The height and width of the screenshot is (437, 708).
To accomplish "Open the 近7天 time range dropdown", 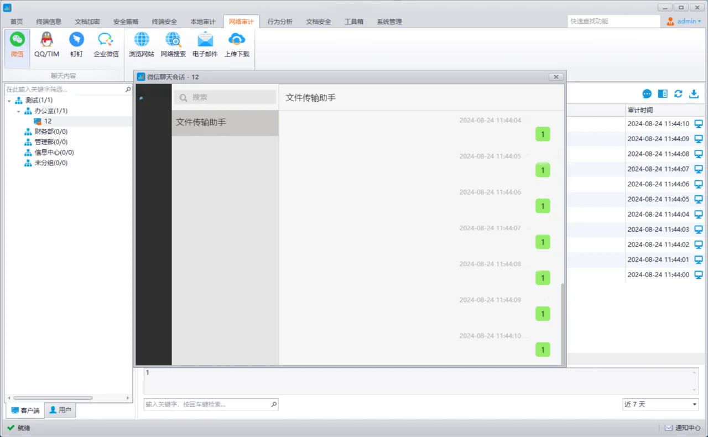I will [x=660, y=404].
